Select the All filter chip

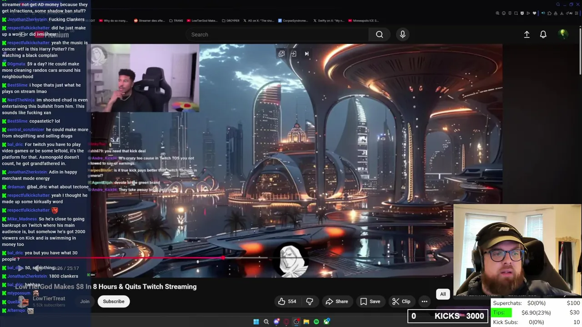(443, 294)
